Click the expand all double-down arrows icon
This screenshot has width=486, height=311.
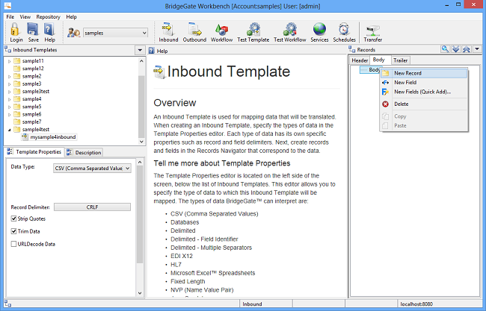click(x=455, y=49)
